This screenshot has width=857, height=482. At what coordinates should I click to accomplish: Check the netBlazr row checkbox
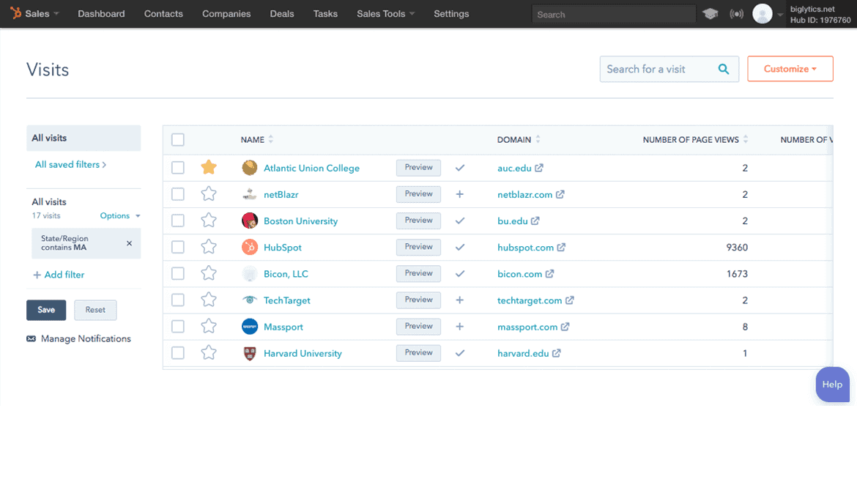click(x=178, y=194)
